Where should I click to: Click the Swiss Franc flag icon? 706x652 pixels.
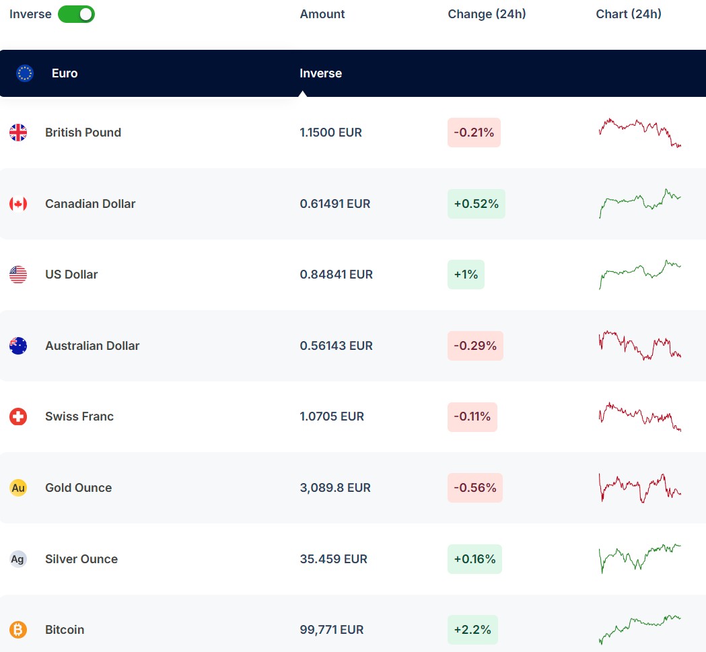[18, 416]
